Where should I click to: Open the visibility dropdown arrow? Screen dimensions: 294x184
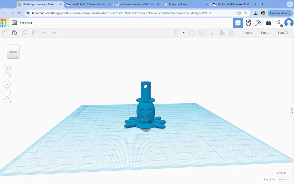point(184,32)
